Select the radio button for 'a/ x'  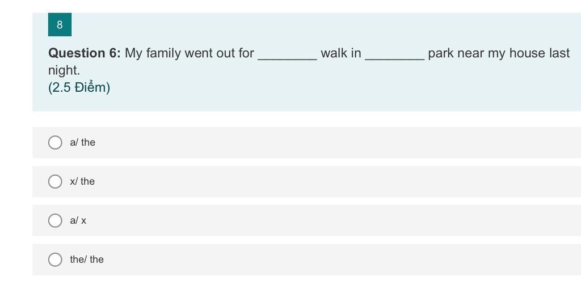coord(55,220)
